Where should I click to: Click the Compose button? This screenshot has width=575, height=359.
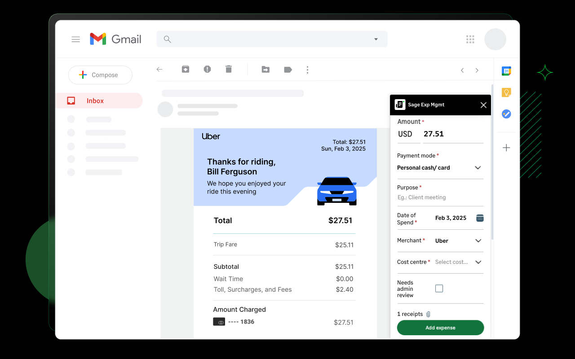click(100, 75)
